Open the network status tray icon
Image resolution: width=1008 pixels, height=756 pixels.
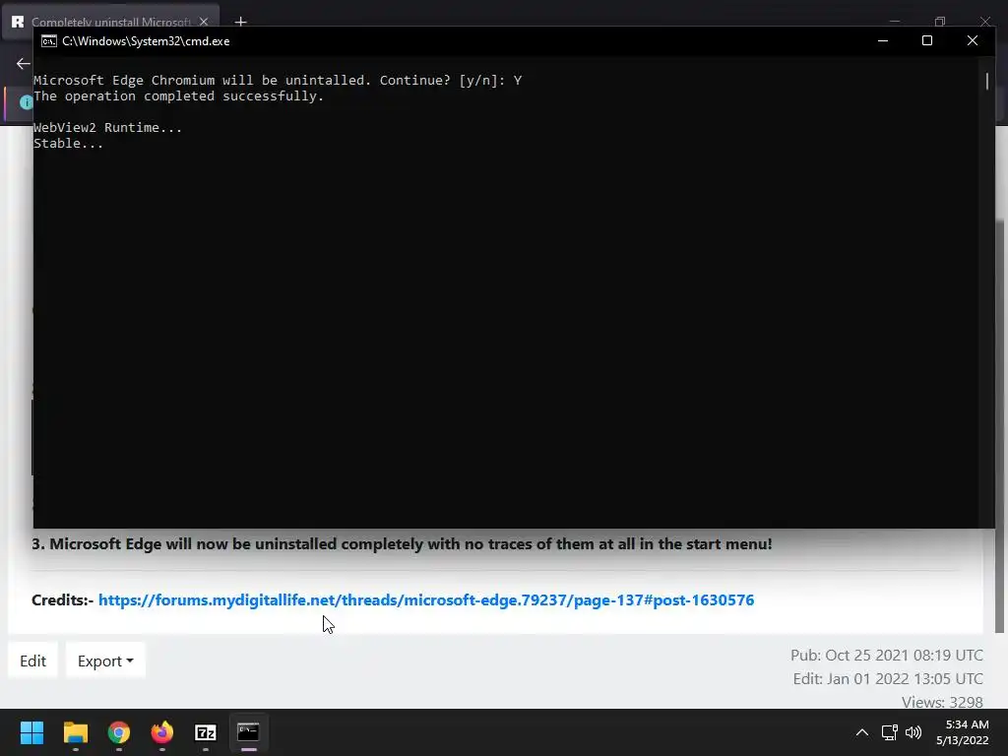pyautogui.click(x=889, y=732)
